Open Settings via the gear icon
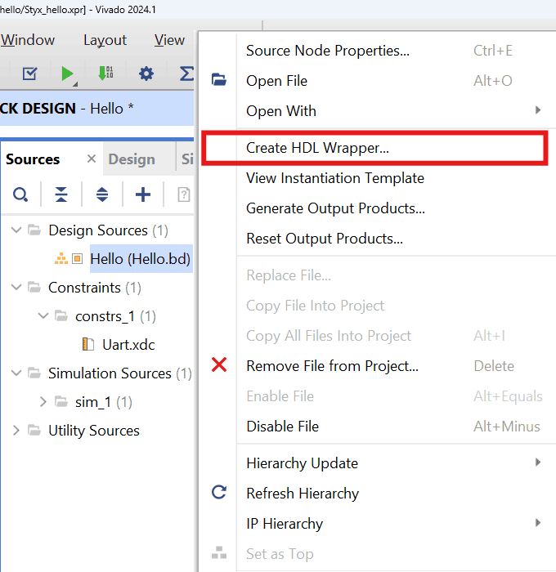 [x=146, y=74]
